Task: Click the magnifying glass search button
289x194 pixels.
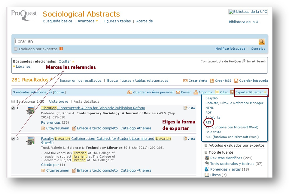Action: (x=262, y=42)
